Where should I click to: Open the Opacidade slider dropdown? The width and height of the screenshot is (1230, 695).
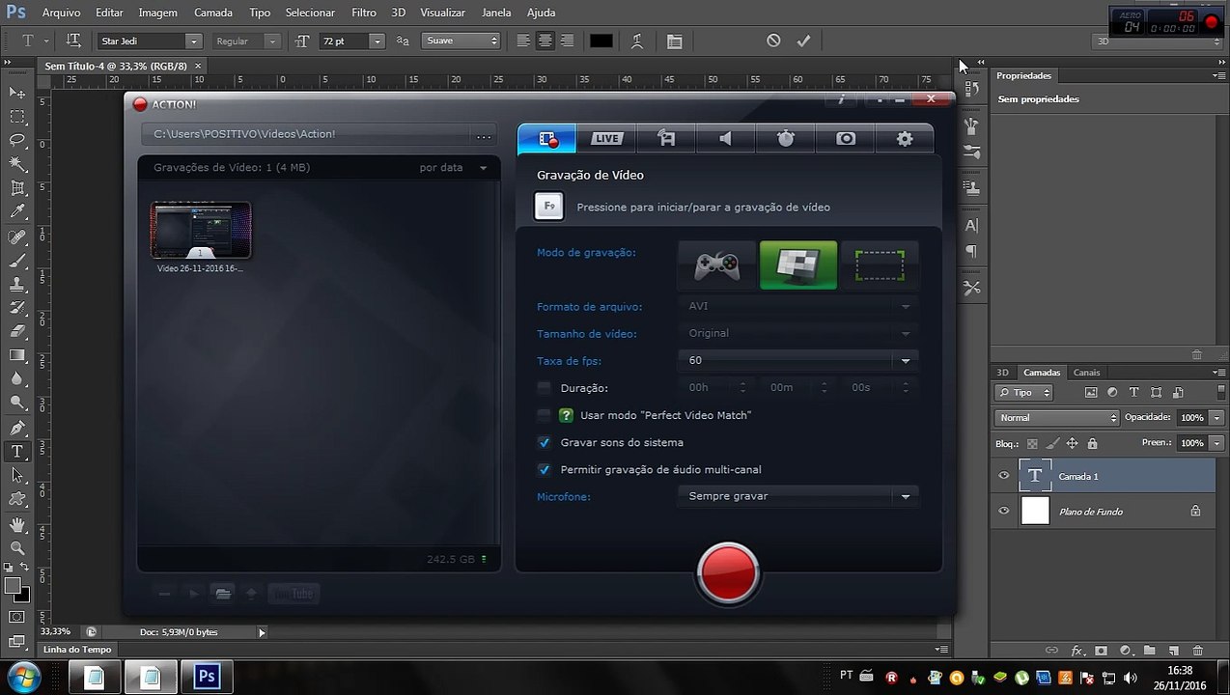(x=1216, y=418)
